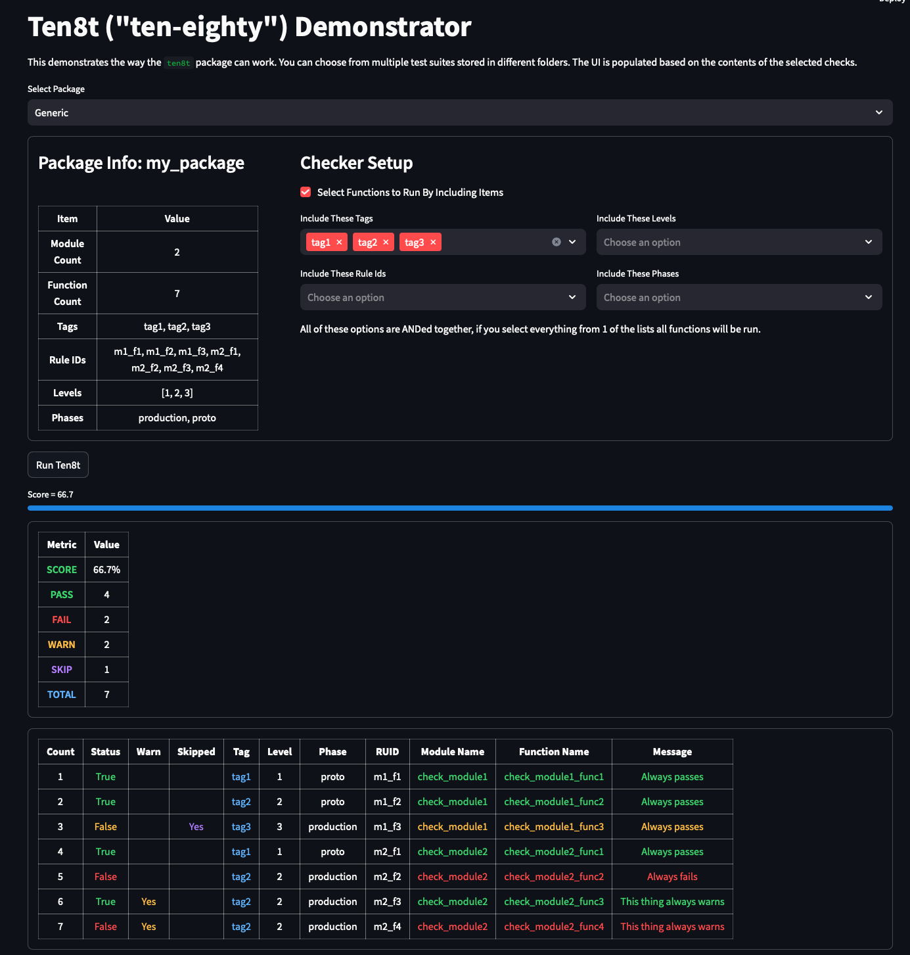Viewport: 910px width, 955px height.
Task: Click the 'Always fails' message cell
Action: click(672, 877)
